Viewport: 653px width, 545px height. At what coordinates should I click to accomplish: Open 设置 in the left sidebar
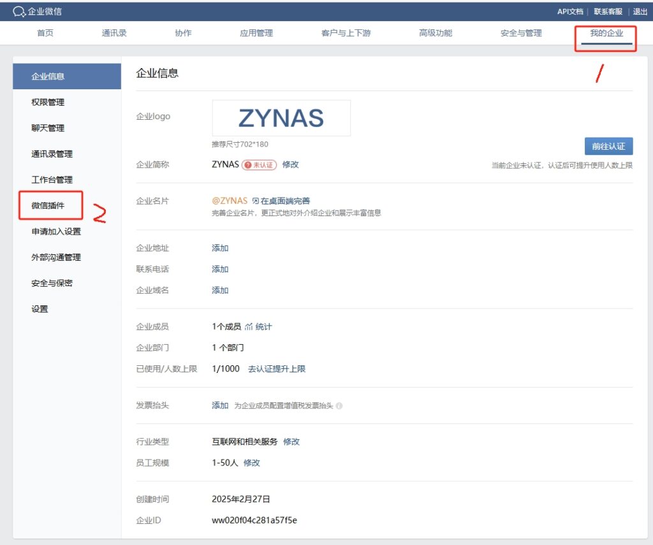tap(40, 309)
